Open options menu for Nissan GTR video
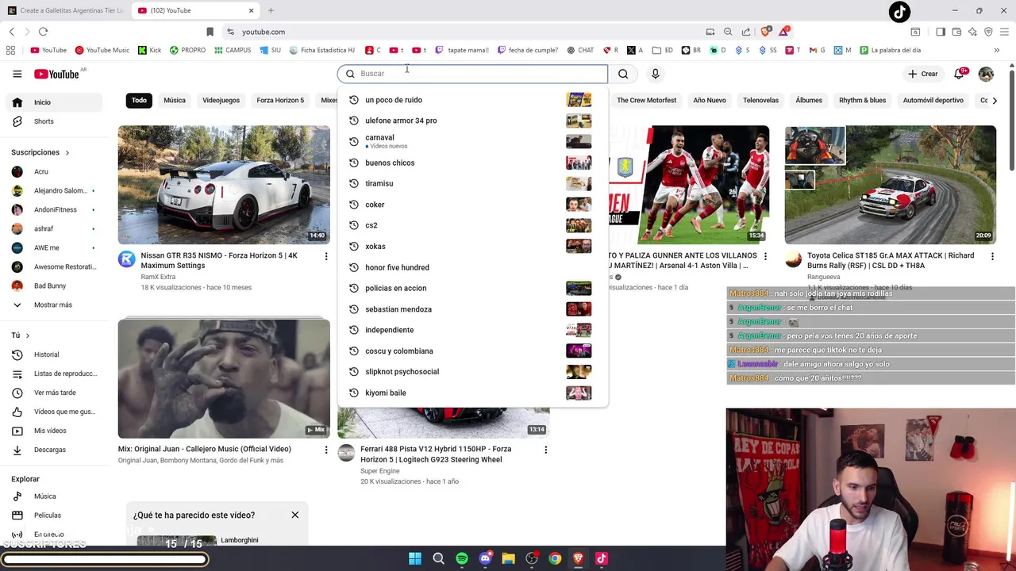 point(325,256)
